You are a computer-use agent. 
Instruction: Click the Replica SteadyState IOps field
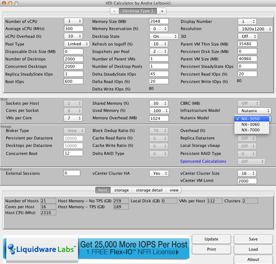pyautogui.click(x=73, y=74)
